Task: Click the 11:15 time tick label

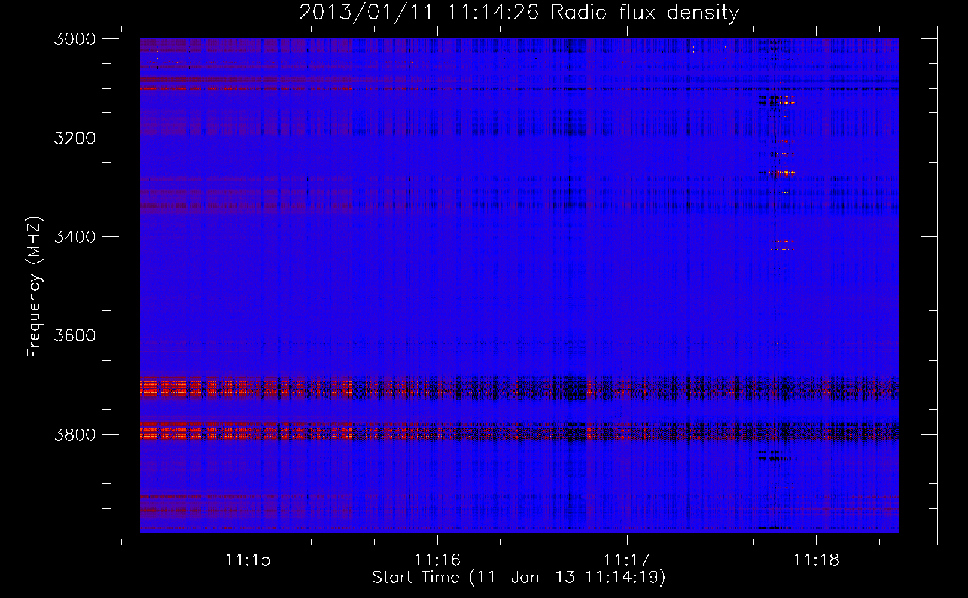Action: [248, 560]
